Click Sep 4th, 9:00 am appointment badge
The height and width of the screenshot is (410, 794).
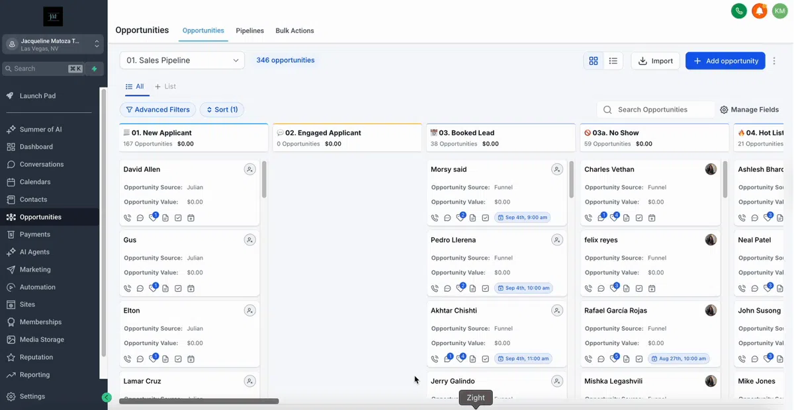click(x=523, y=218)
